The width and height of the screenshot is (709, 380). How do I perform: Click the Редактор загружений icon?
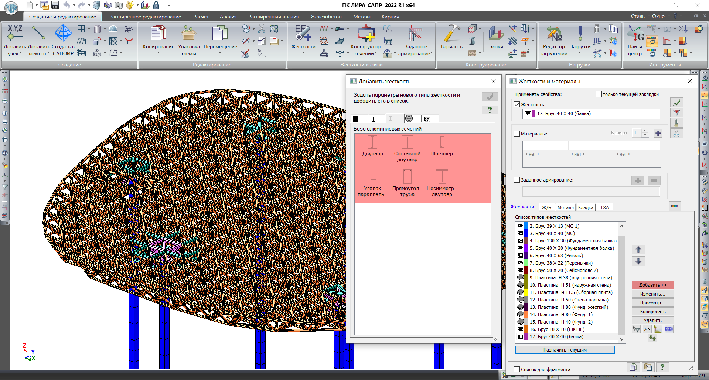pos(553,34)
